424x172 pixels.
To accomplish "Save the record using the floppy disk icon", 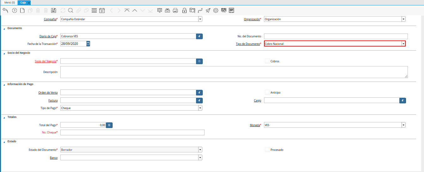I will pyautogui.click(x=54, y=10).
